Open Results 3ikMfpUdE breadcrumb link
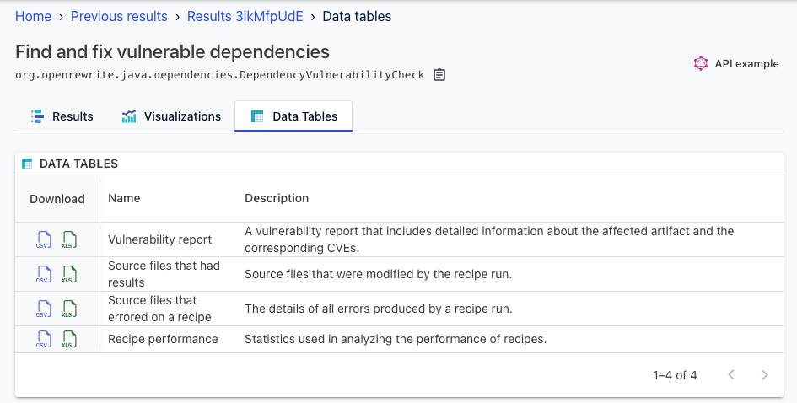Viewport: 797px width, 403px height. click(245, 16)
